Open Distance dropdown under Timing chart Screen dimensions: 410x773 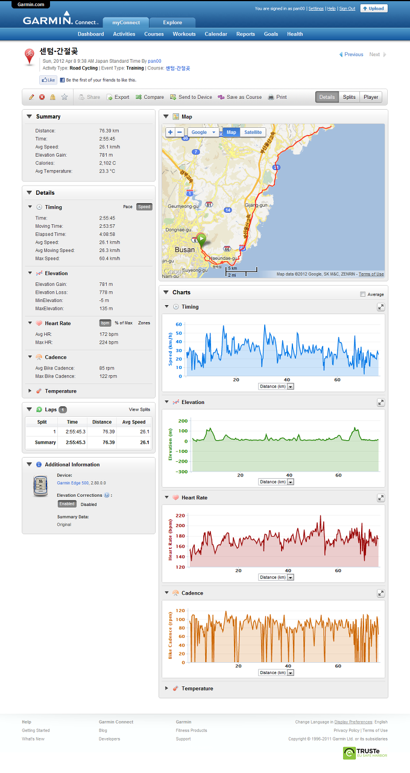click(276, 387)
